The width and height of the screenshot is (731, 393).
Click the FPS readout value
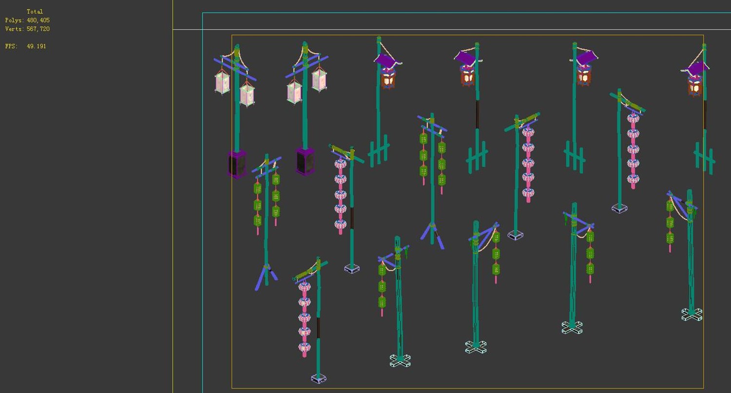coord(37,46)
